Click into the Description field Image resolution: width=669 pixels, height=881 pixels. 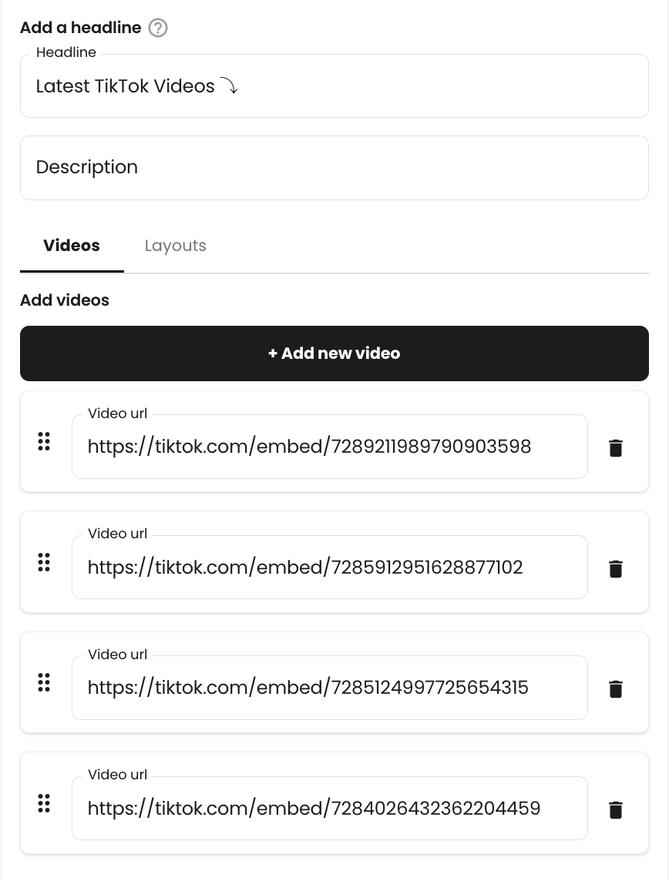pos(334,167)
